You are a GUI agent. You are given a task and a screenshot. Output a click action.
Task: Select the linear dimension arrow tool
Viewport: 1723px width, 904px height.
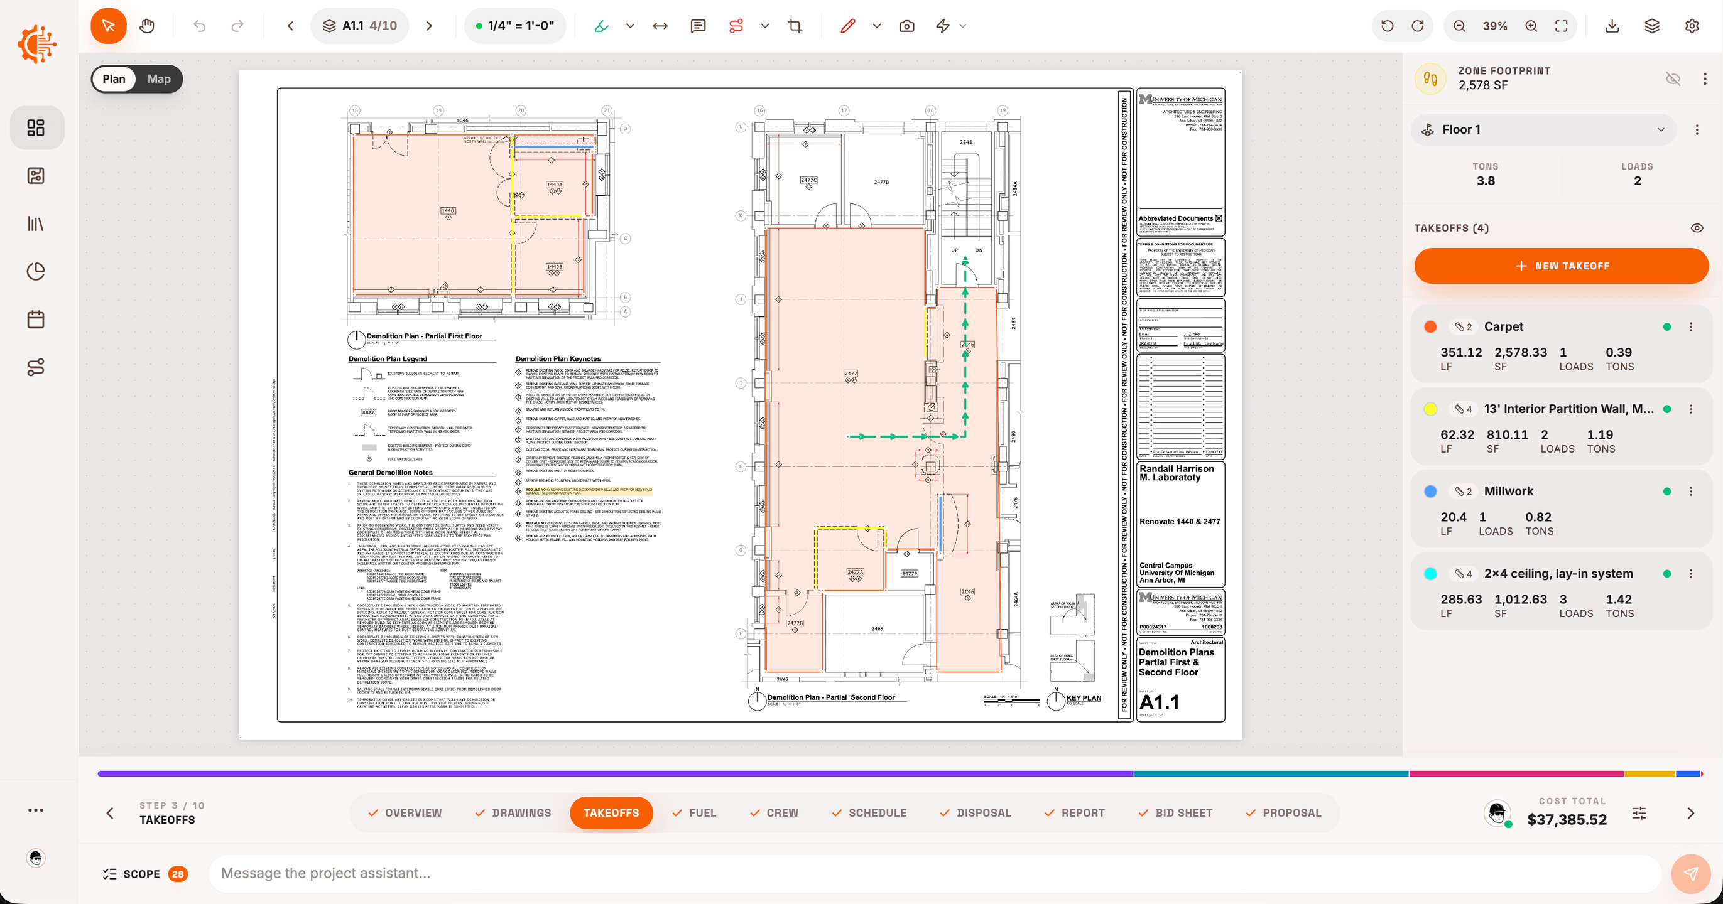tap(660, 26)
